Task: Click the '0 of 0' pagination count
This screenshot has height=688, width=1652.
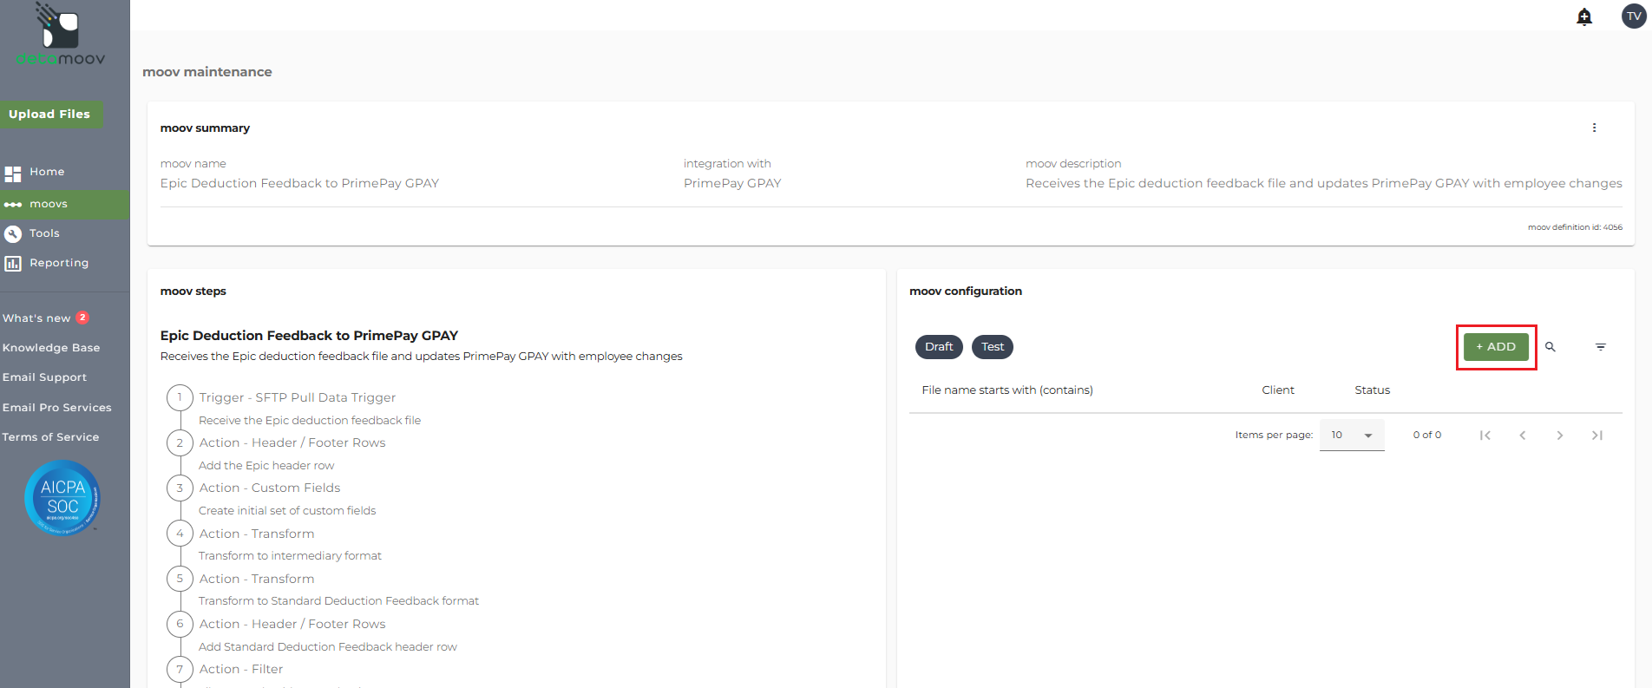Action: point(1427,436)
